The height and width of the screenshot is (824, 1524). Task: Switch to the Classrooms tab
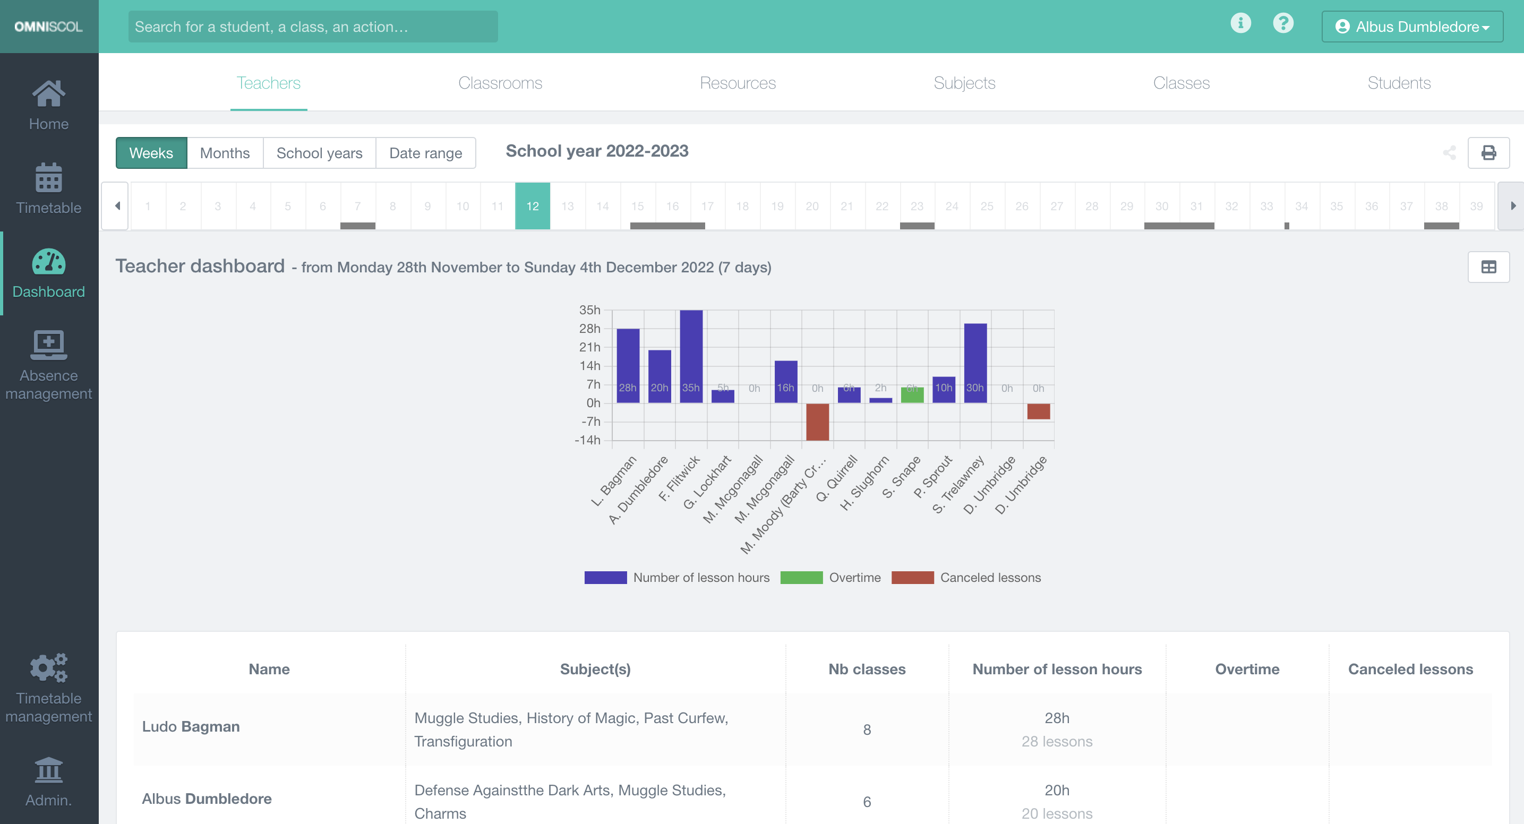500,83
